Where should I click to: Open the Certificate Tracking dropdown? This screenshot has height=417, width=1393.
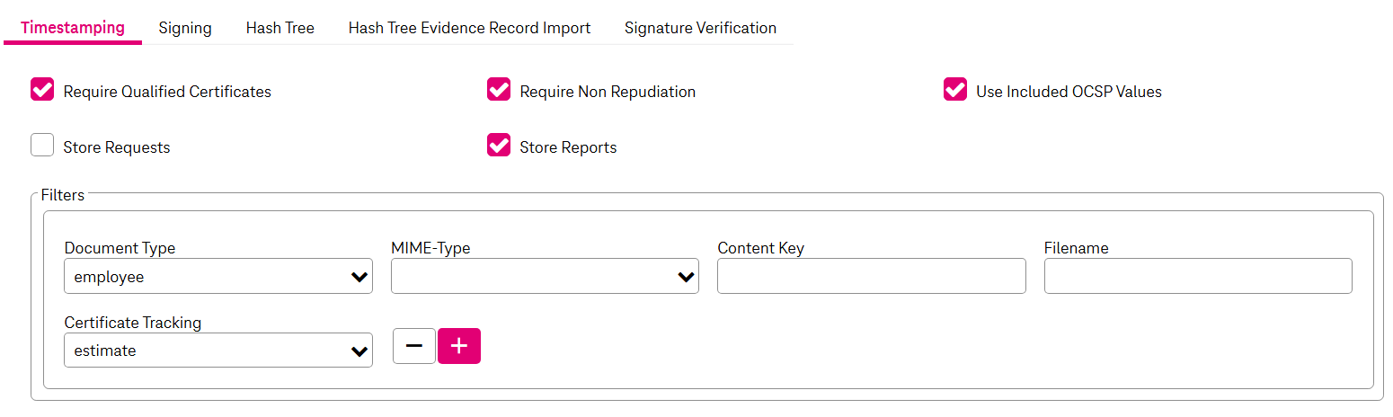point(218,350)
